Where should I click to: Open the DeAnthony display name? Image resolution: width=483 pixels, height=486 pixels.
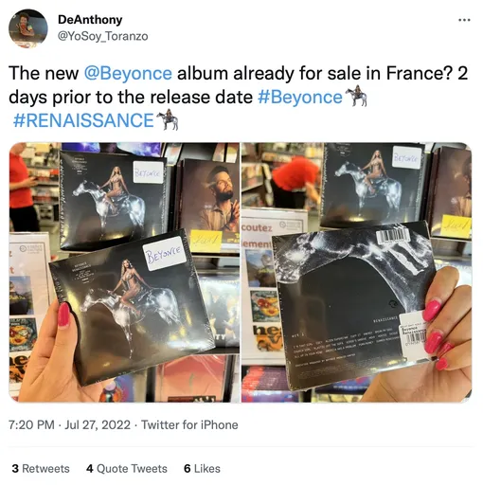pyautogui.click(x=90, y=20)
